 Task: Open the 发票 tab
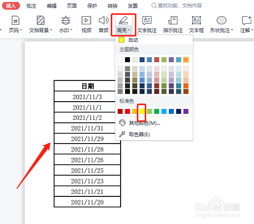pos(133,6)
